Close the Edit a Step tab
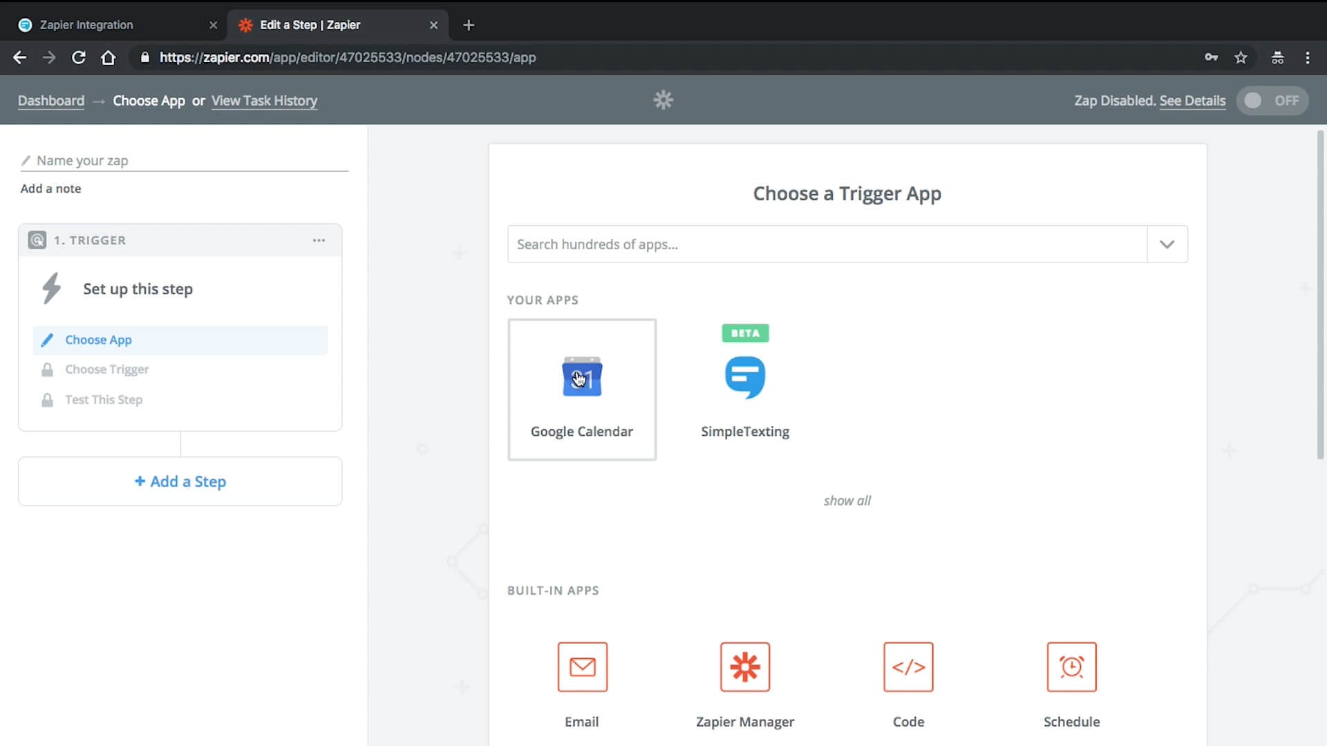The image size is (1327, 746). (433, 25)
